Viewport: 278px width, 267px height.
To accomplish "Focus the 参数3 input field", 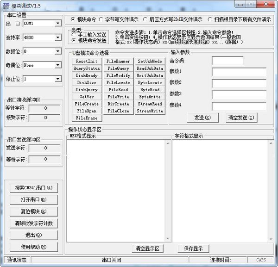I will [239, 95].
